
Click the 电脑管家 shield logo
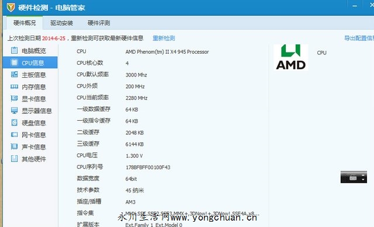[11, 8]
